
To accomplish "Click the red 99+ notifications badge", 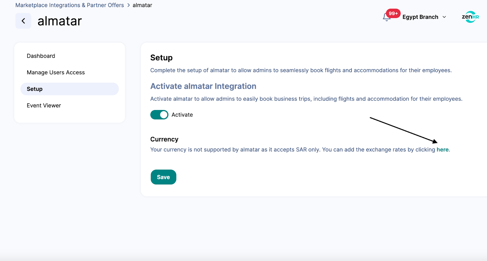I will click(393, 13).
